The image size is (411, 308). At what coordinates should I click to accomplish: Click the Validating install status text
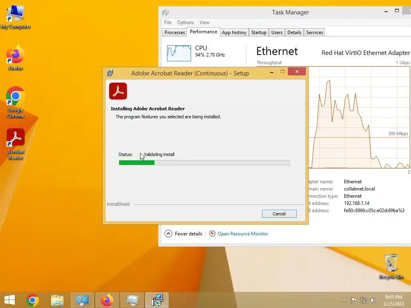[x=159, y=154]
